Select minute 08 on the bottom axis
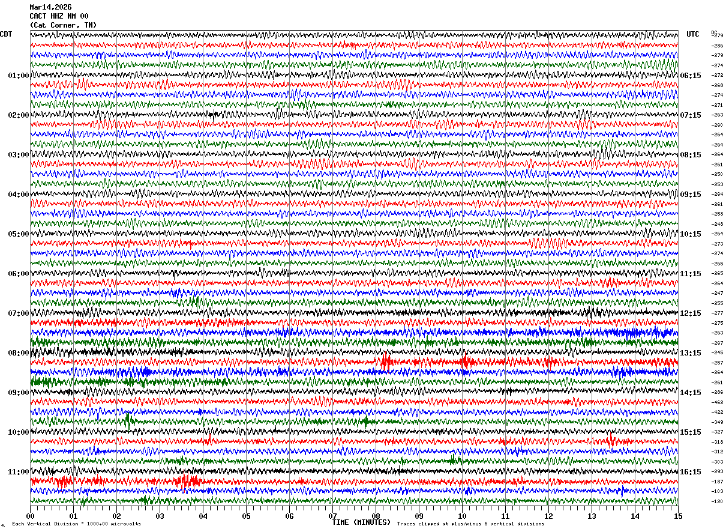The height and width of the screenshot is (532, 726). coord(376,516)
